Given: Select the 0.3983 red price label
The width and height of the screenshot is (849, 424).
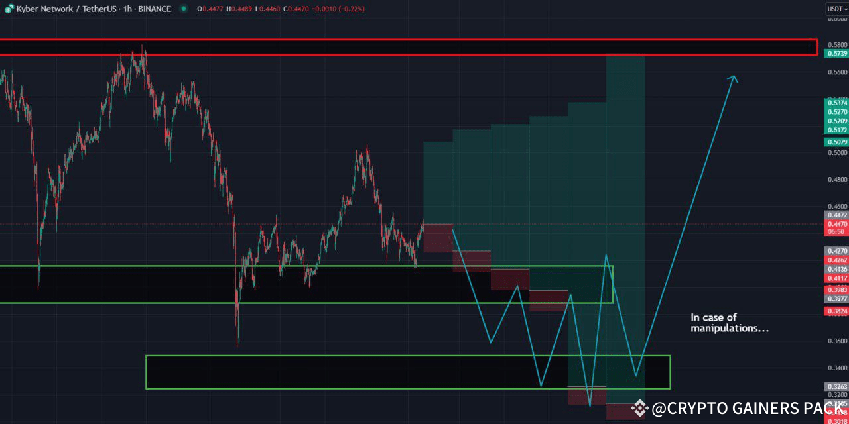Looking at the screenshot, I should 836,290.
